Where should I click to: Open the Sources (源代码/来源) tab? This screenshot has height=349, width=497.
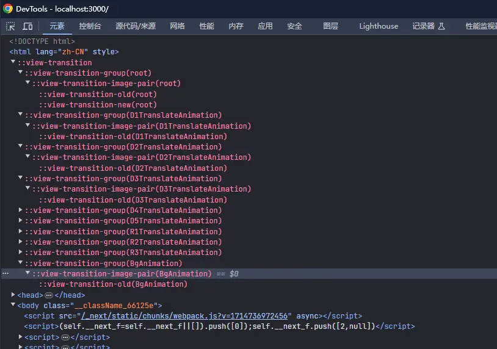(x=136, y=26)
